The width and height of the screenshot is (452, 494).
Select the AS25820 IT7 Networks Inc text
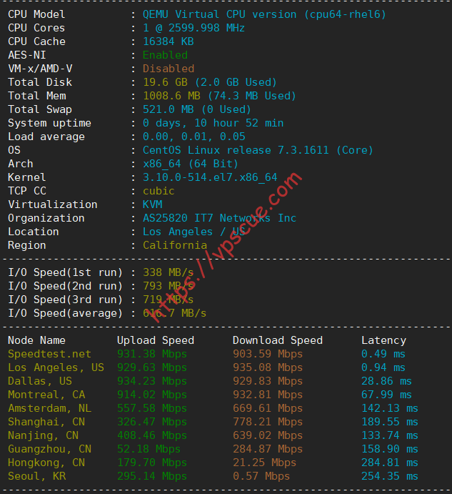[x=219, y=218]
